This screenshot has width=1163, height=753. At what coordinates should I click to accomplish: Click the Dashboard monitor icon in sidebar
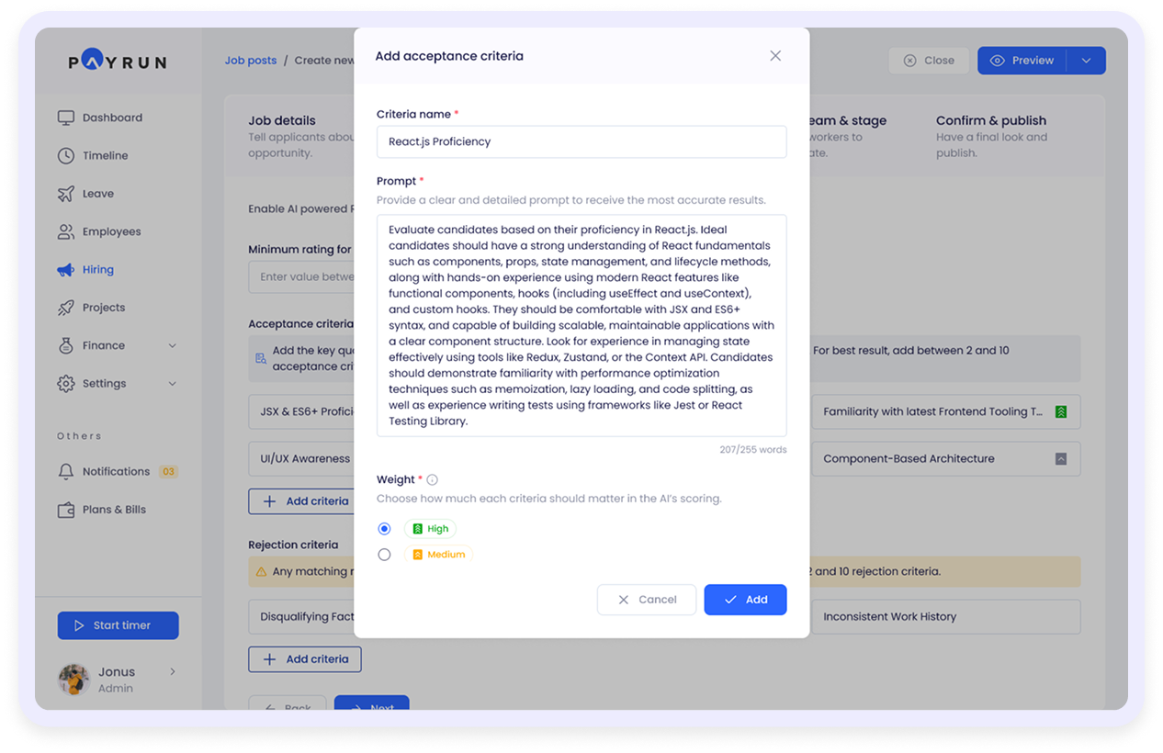tap(66, 118)
